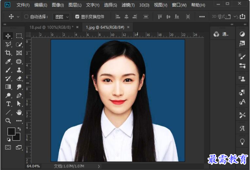250x170 pixels.
Task: Select the Dodge tool
Action: pyautogui.click(x=8, y=95)
